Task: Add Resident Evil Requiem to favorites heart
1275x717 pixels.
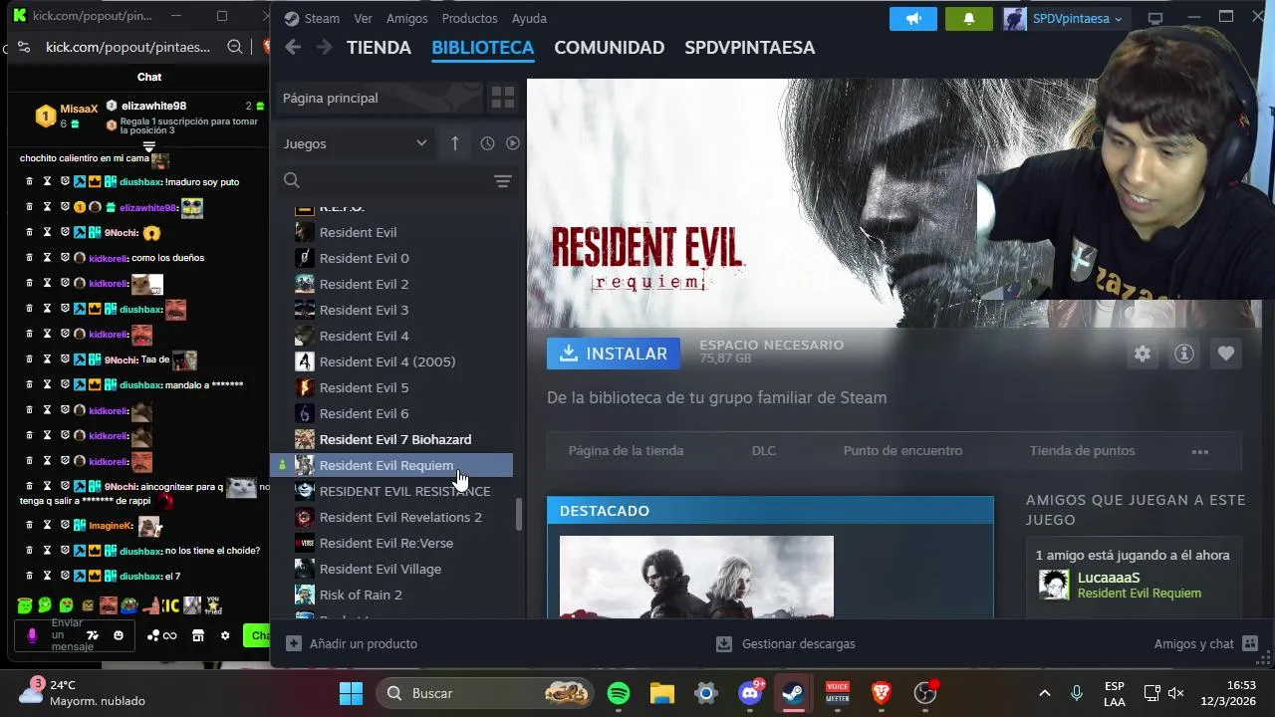Action: pyautogui.click(x=1226, y=354)
